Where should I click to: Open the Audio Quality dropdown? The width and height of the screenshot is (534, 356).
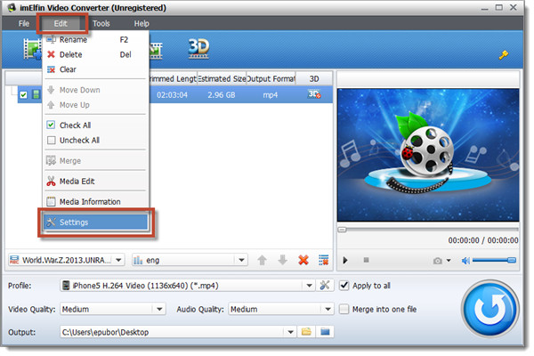[328, 310]
